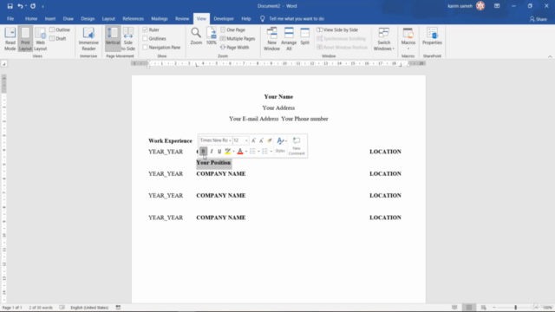Open SharePoint Properties
This screenshot has height=312, width=555.
[432, 36]
